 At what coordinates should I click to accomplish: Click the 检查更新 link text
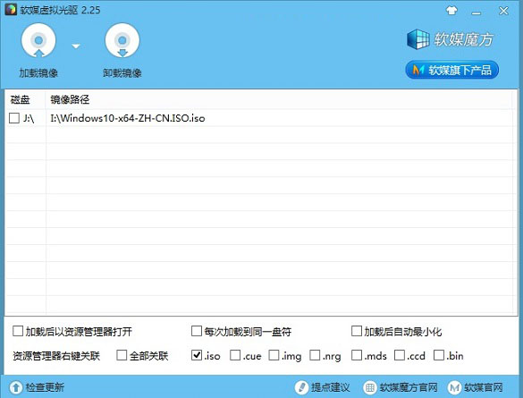(45, 387)
